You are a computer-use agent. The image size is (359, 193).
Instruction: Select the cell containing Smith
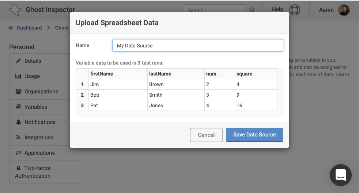coord(176,95)
